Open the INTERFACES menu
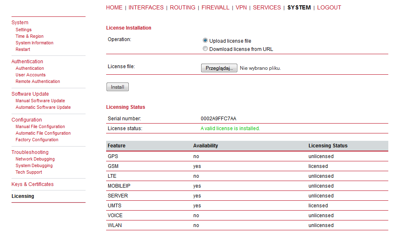The image size is (399, 234). point(146,8)
